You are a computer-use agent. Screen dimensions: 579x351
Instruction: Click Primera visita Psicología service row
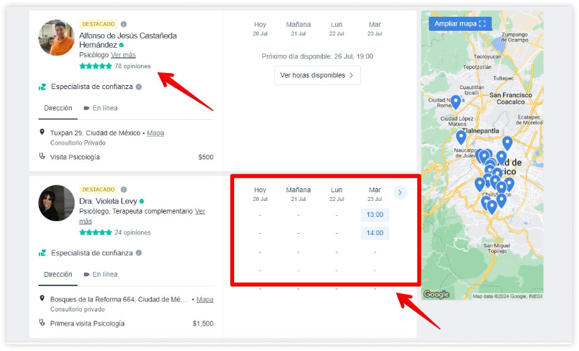tap(126, 324)
